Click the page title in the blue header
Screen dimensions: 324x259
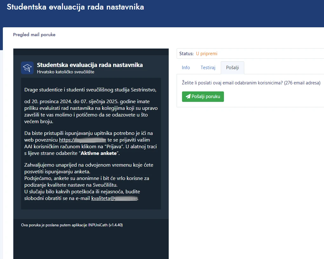point(75,7)
